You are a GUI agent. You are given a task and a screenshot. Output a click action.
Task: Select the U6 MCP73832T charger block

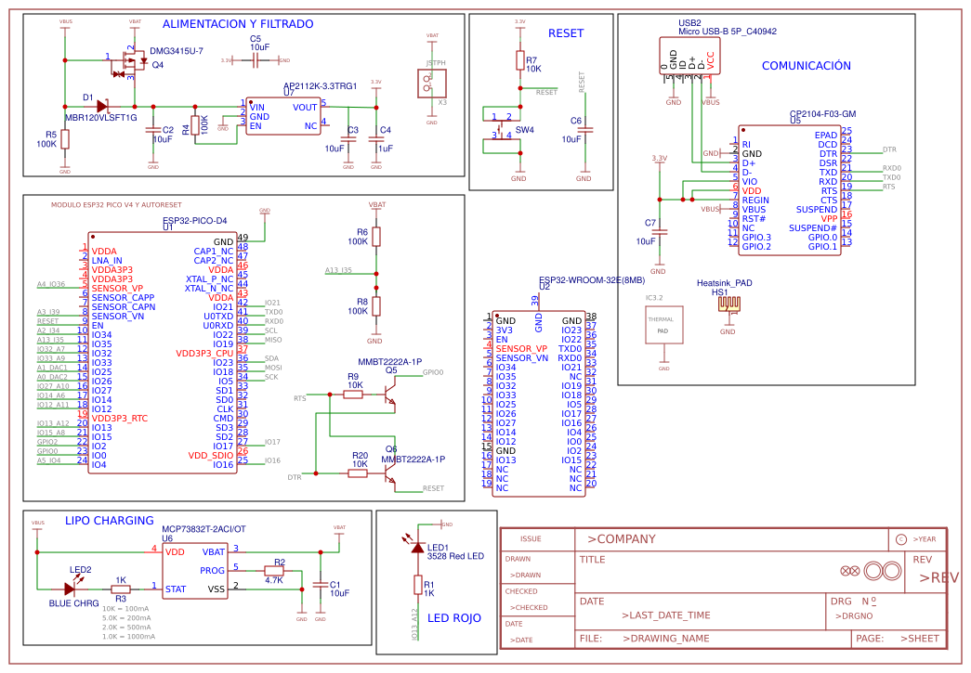tap(195, 570)
